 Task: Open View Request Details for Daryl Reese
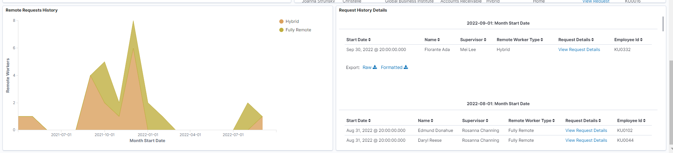[x=586, y=140]
